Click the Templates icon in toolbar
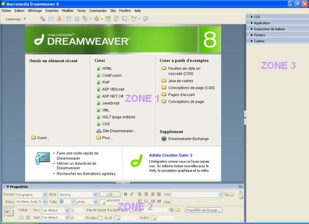 pyautogui.click(x=134, y=19)
